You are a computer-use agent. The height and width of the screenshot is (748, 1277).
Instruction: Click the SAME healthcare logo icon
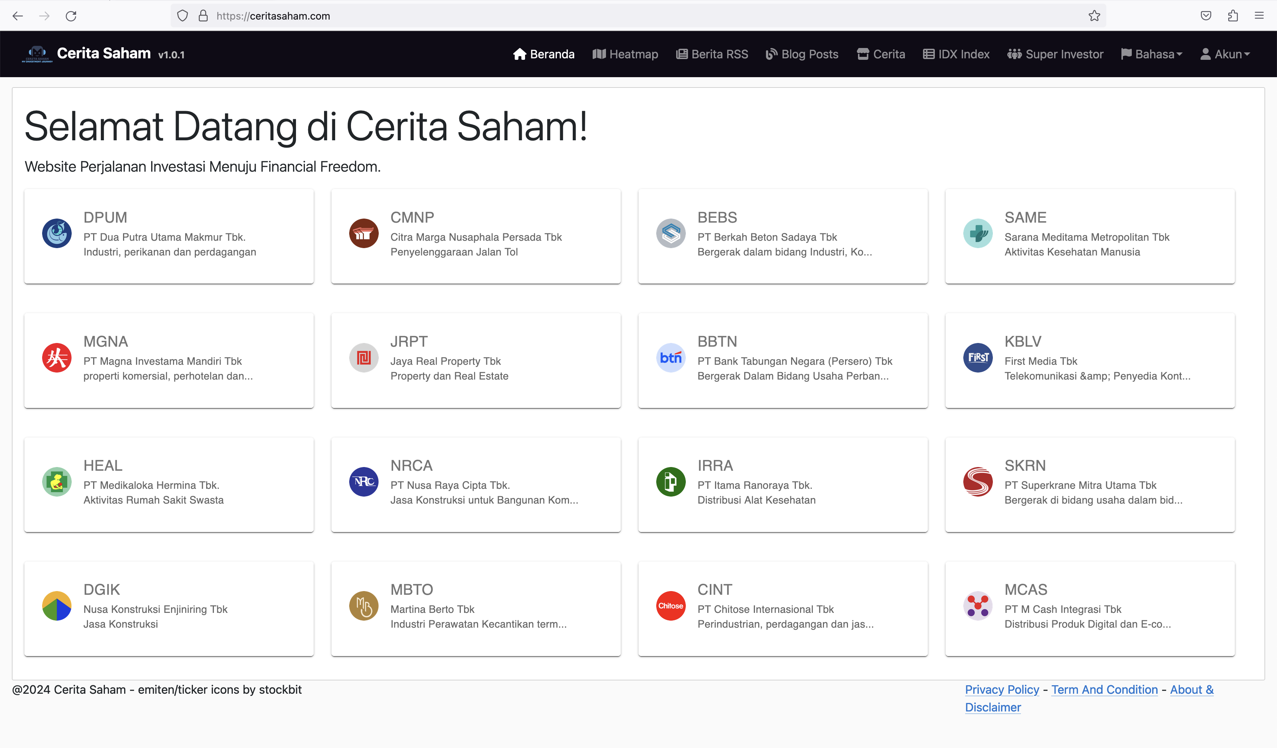point(978,233)
